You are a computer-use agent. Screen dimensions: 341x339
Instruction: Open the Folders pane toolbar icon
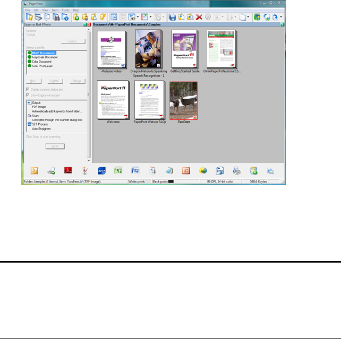point(29,17)
